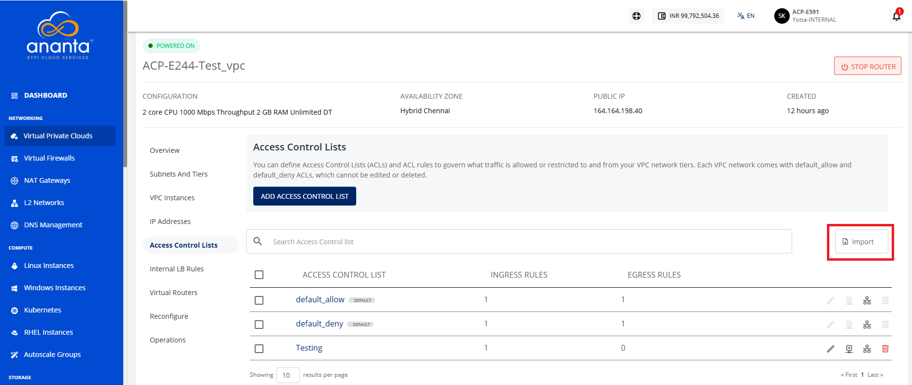Edit the Testing ACL via pencil icon
Image resolution: width=912 pixels, height=385 pixels.
pyautogui.click(x=831, y=349)
